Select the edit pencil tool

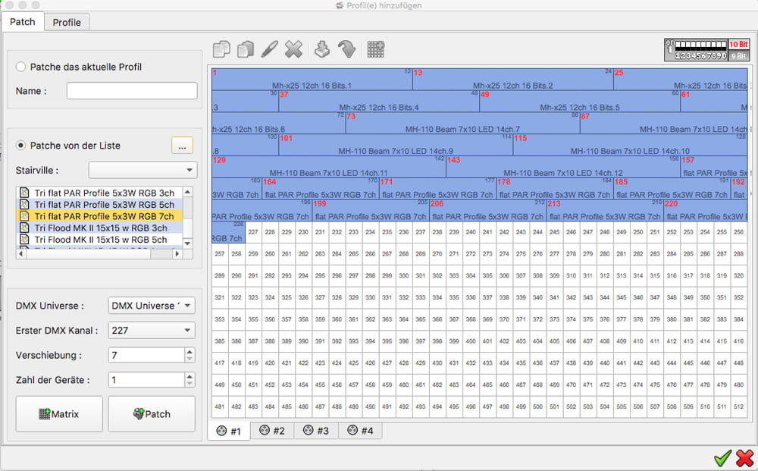click(270, 49)
